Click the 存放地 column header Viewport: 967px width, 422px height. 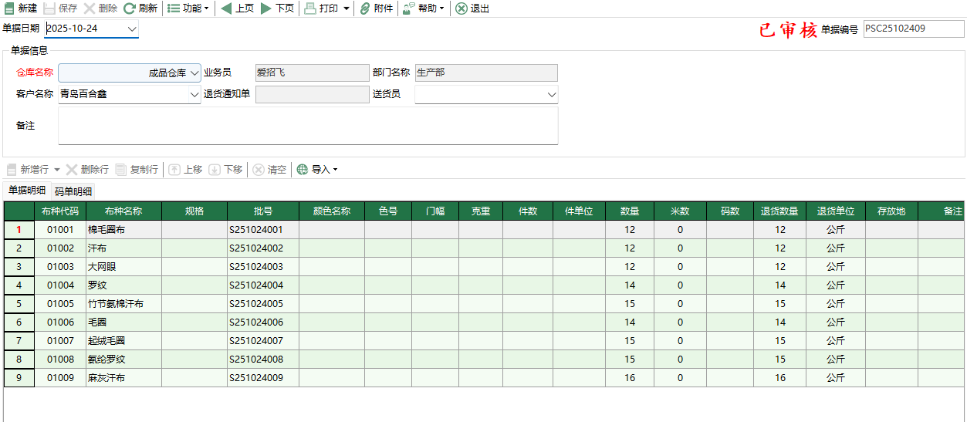[x=891, y=211]
